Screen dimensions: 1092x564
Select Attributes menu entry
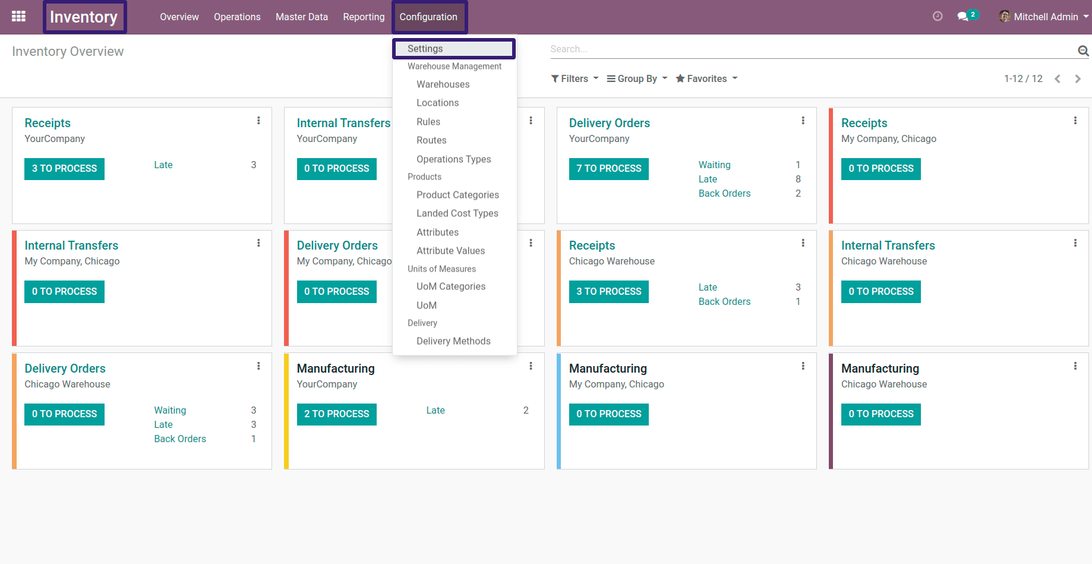(438, 232)
